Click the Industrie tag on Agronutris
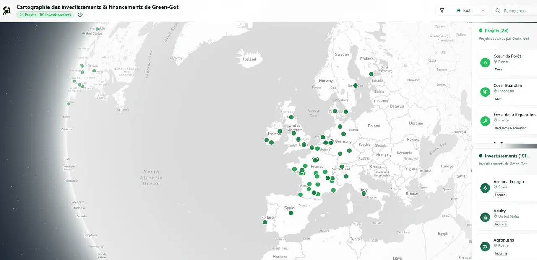Screen dimensions: 537x260 tap(501, 253)
